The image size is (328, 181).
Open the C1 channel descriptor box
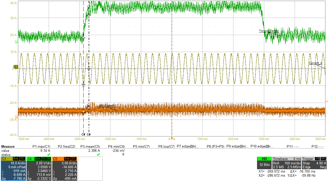point(13,168)
